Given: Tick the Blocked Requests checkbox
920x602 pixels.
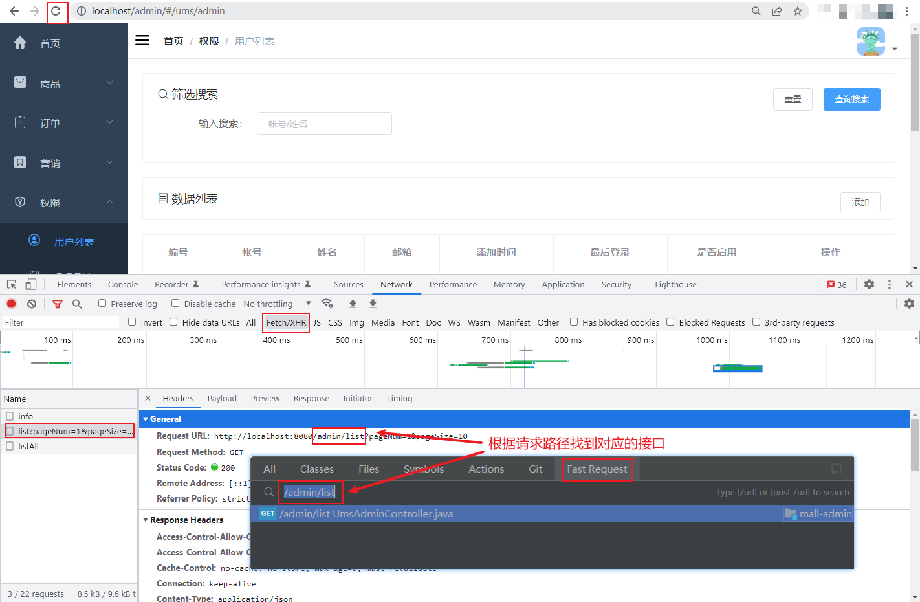Looking at the screenshot, I should [670, 322].
